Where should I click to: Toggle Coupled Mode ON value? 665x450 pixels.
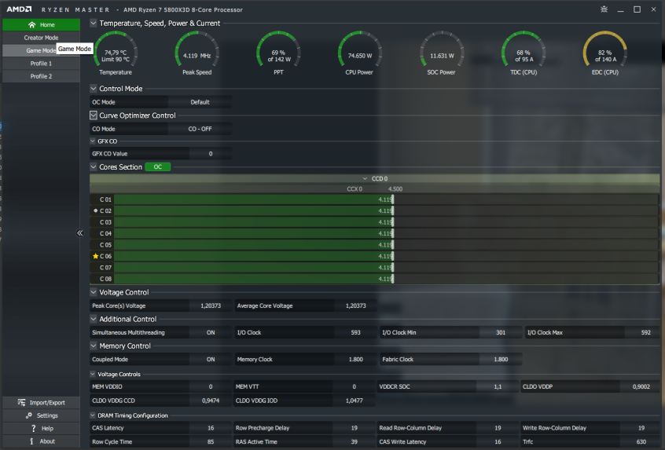tap(211, 360)
